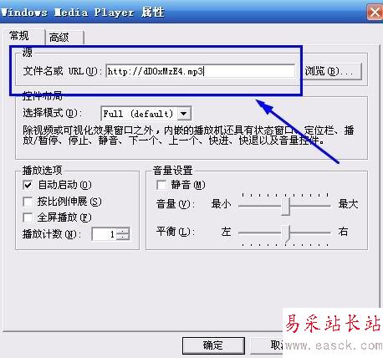Click the 播放计数 number field

[105, 234]
